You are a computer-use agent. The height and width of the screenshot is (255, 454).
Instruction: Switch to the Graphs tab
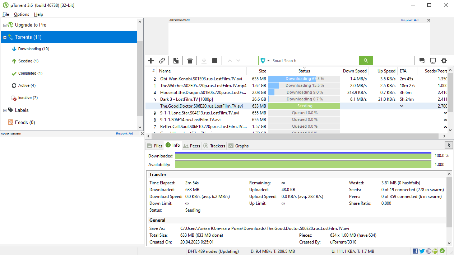[x=238, y=146]
